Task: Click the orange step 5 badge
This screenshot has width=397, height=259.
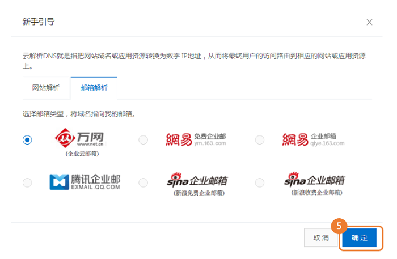Action: [x=339, y=226]
